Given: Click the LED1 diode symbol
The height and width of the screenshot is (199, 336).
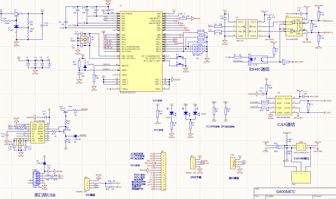Looking at the screenshot, I should coord(172,113).
